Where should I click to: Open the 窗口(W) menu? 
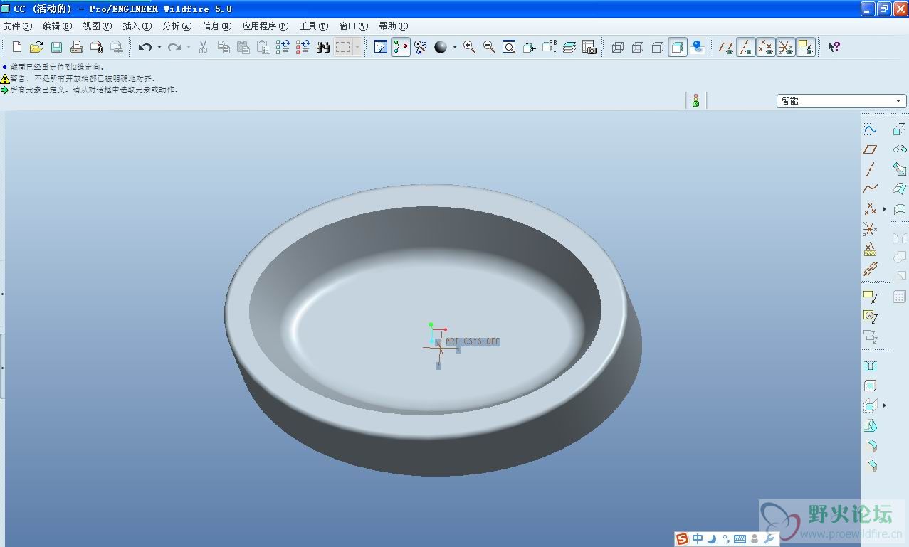pyautogui.click(x=354, y=26)
